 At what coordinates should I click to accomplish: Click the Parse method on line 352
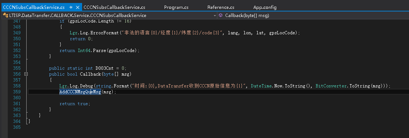(x=99, y=51)
